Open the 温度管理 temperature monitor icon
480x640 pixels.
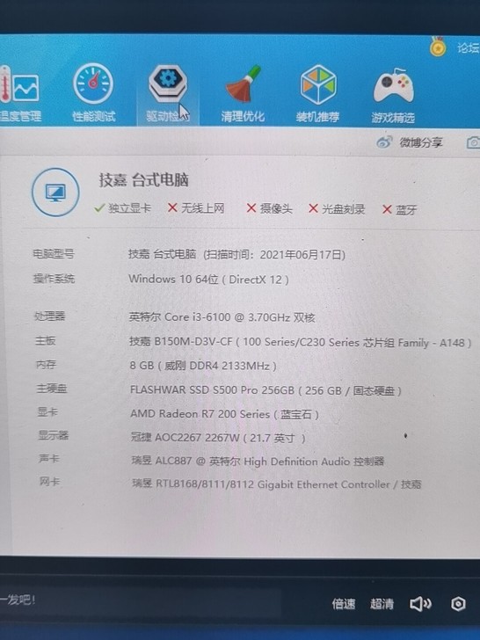pyautogui.click(x=19, y=84)
